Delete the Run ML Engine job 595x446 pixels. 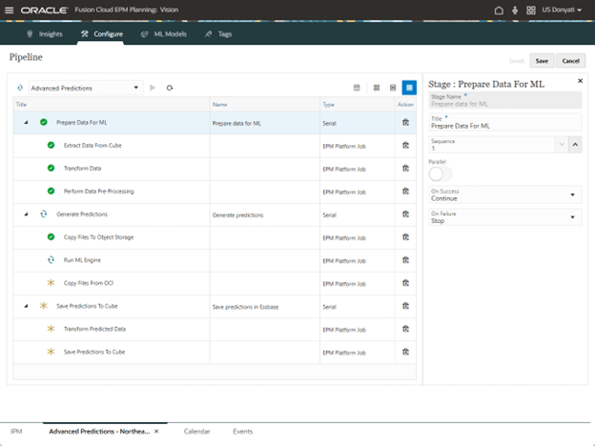point(405,260)
